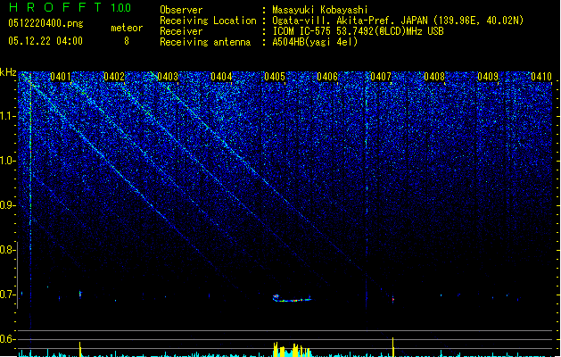The height and width of the screenshot is (357, 561).
Task: Click the kHz axis unit label
Action: [8, 72]
